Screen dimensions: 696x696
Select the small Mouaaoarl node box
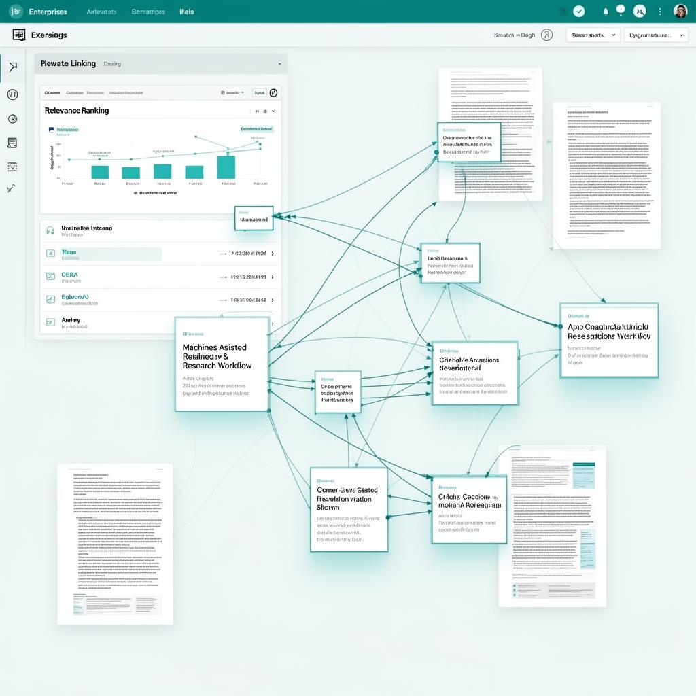coord(254,218)
